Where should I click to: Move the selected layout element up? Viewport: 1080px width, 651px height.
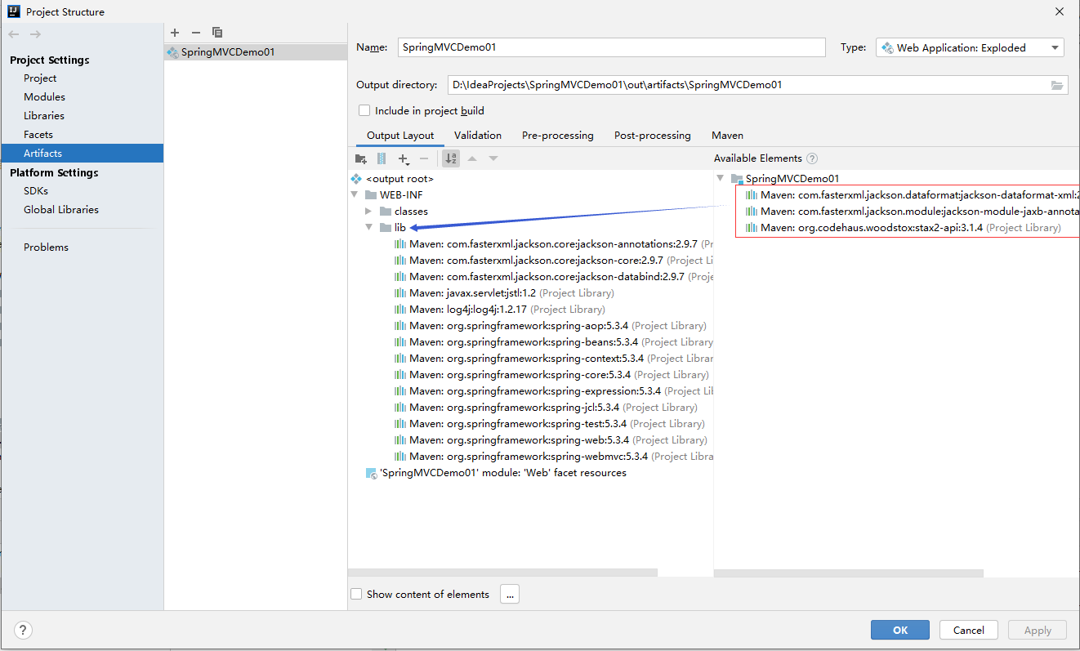(472, 158)
